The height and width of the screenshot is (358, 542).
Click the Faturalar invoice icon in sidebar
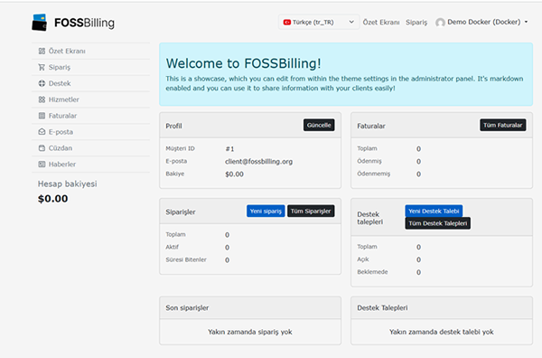coord(42,116)
